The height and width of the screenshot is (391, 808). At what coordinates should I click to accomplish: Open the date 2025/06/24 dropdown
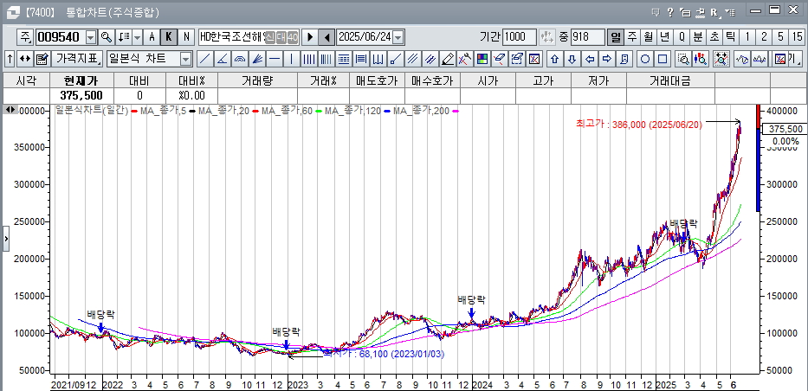pos(398,37)
